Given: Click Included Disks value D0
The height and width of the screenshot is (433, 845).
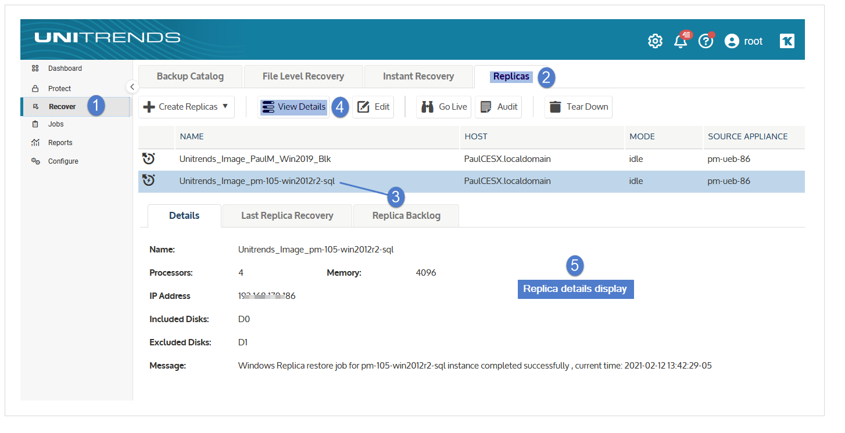Looking at the screenshot, I should pos(244,319).
